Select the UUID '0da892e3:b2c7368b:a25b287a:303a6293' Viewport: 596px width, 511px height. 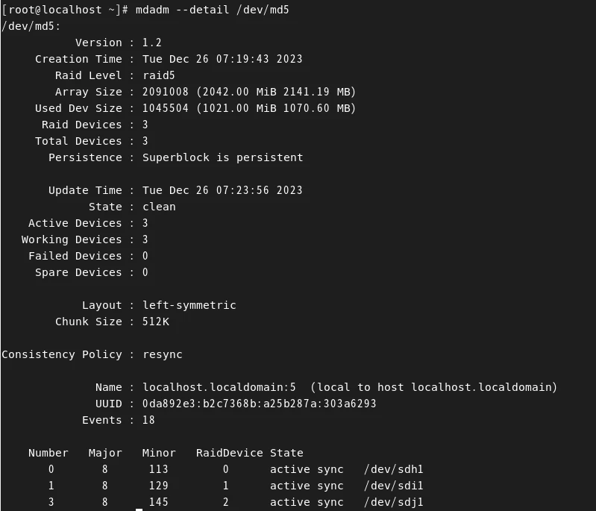(x=260, y=404)
